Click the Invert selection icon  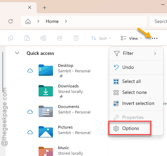tap(116, 104)
